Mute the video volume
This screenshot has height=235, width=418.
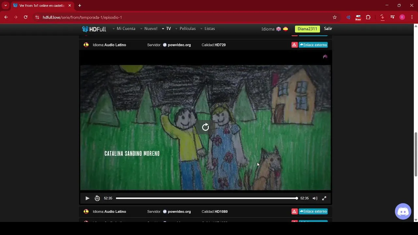pos(315,198)
